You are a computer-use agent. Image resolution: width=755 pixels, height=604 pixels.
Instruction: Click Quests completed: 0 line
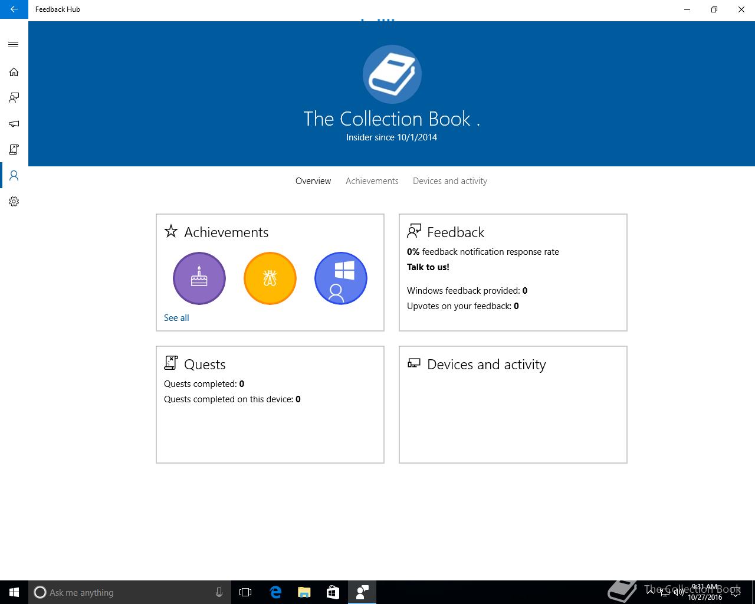204,384
